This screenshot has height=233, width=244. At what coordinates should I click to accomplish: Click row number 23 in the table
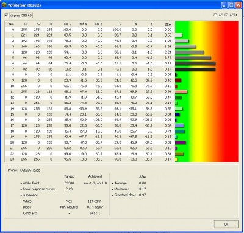[x=90, y=159]
